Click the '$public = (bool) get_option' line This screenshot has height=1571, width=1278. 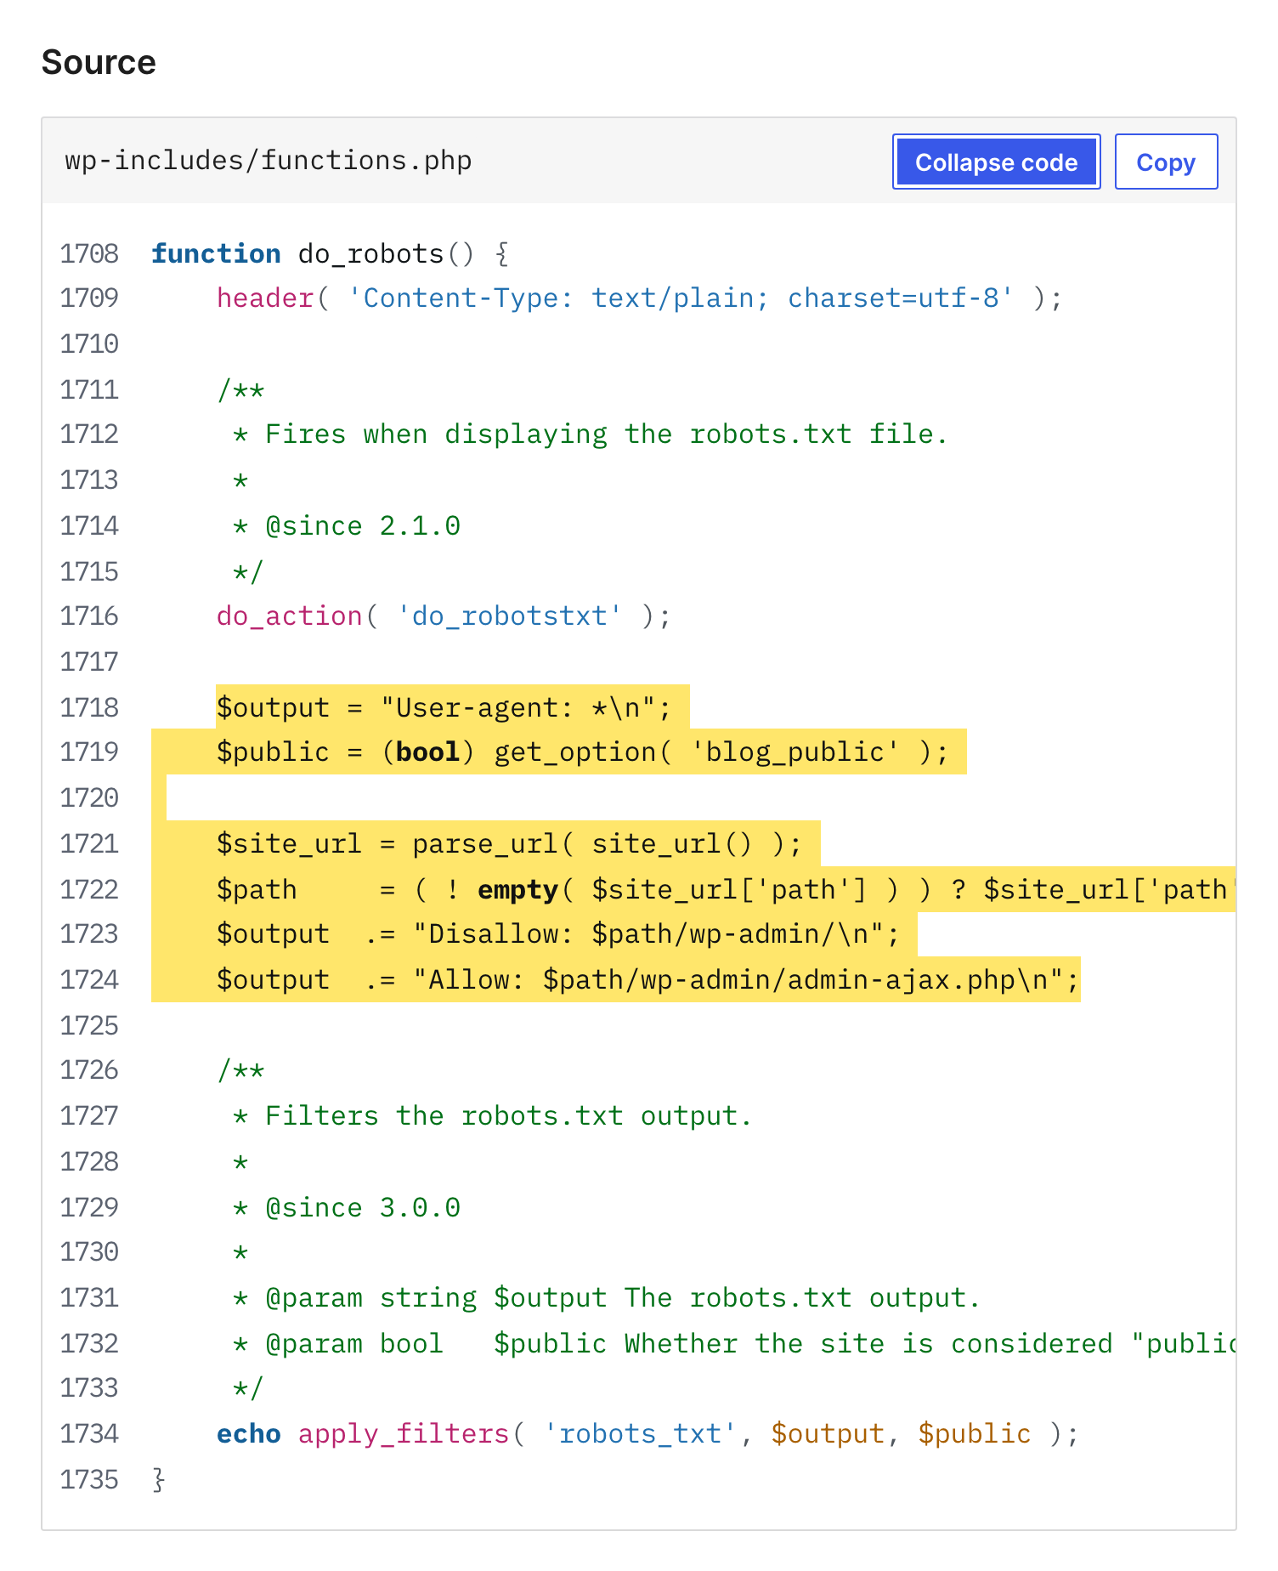click(582, 752)
